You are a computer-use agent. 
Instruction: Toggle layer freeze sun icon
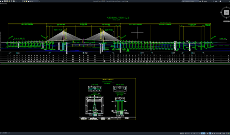(x=25, y=1)
